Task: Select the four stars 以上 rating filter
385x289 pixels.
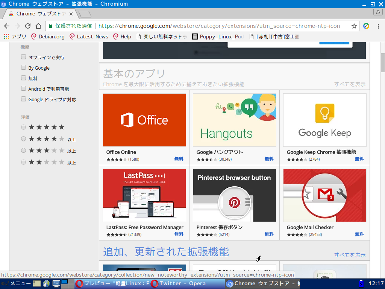Action: point(23,139)
